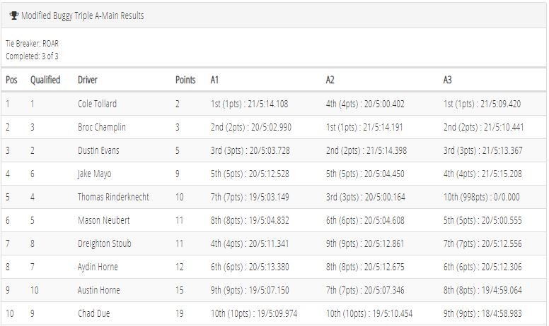Click the A2 column header
549x326 pixels.
pos(330,80)
